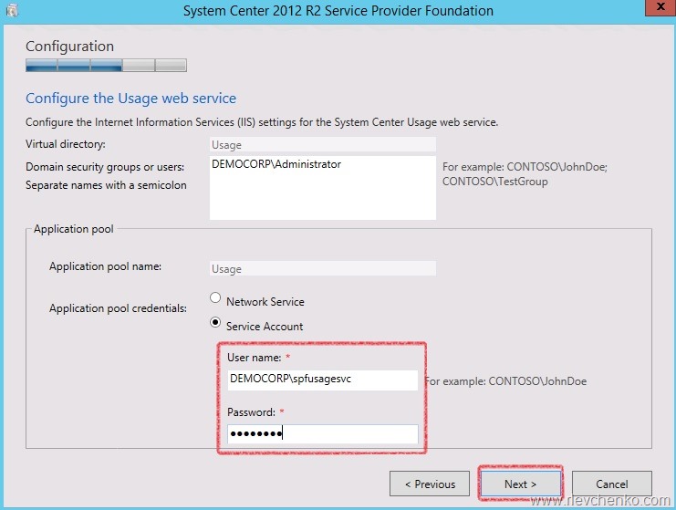Select the Network Service radio button
This screenshot has width=676, height=510.
(x=215, y=298)
